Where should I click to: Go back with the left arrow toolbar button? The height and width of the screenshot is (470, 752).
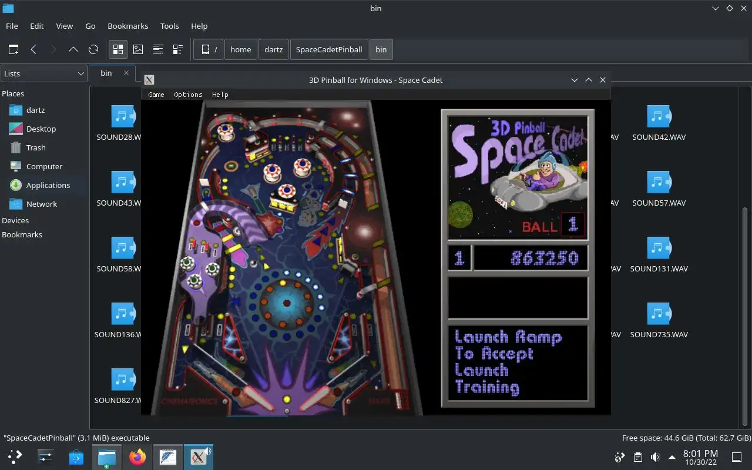[33, 49]
